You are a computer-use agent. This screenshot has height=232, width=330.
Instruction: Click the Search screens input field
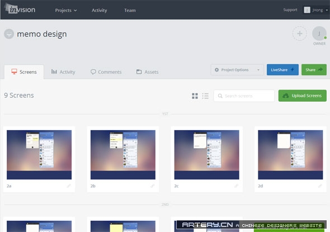point(244,96)
